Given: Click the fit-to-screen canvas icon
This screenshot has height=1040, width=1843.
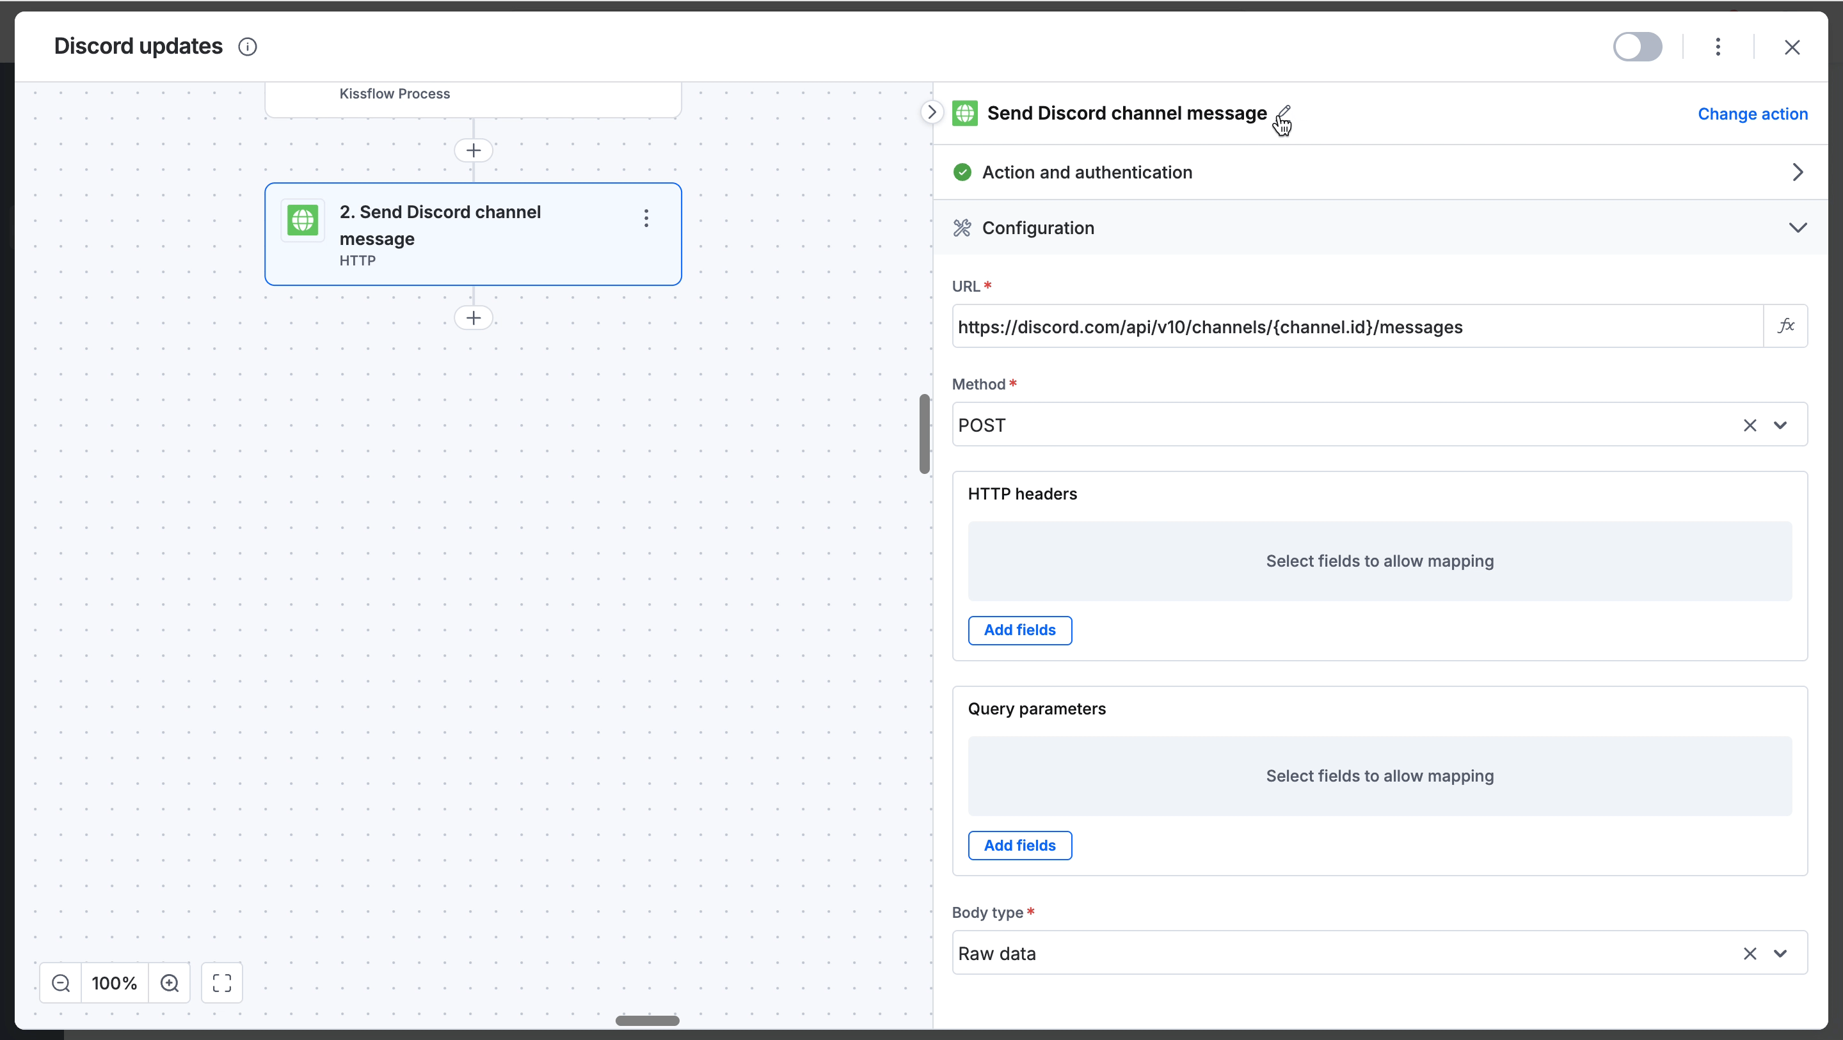Looking at the screenshot, I should (222, 983).
